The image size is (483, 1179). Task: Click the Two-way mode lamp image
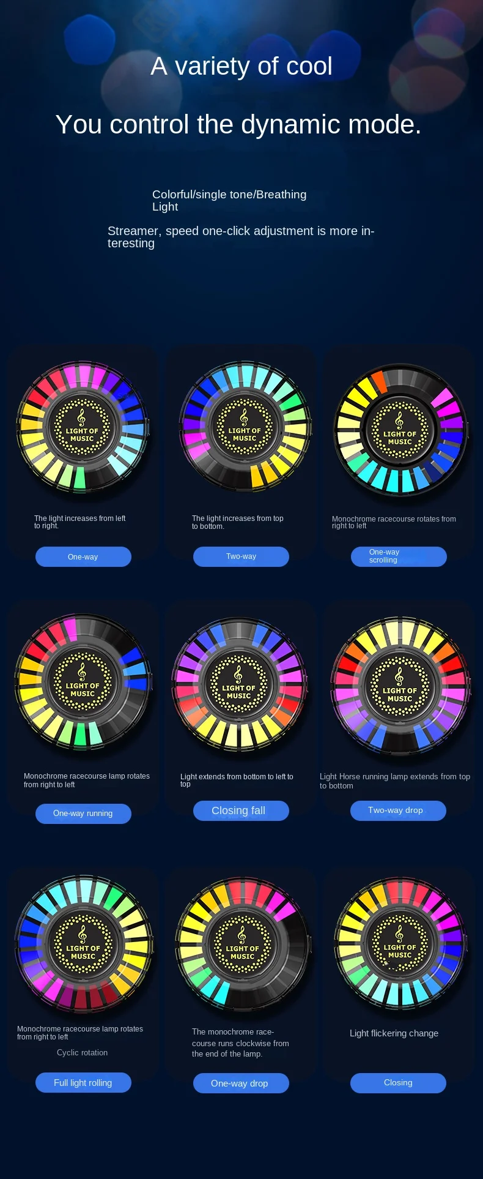click(x=245, y=427)
